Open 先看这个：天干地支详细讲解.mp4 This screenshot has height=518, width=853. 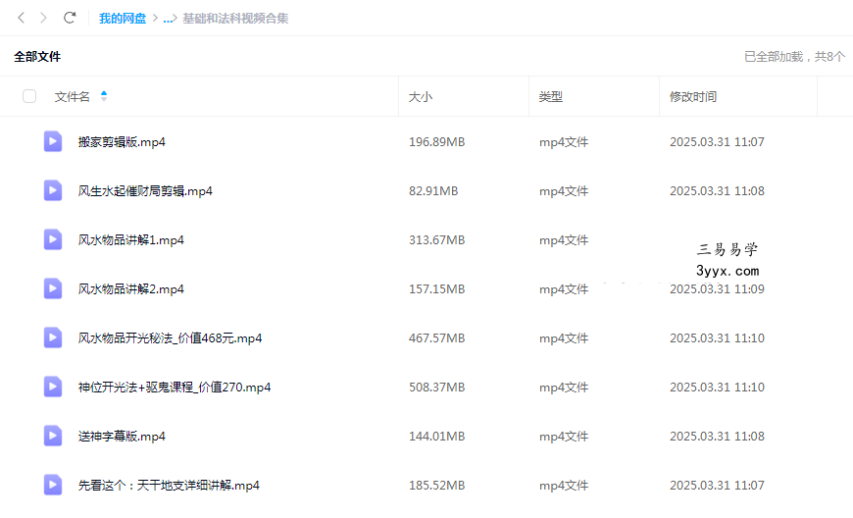pos(169,485)
